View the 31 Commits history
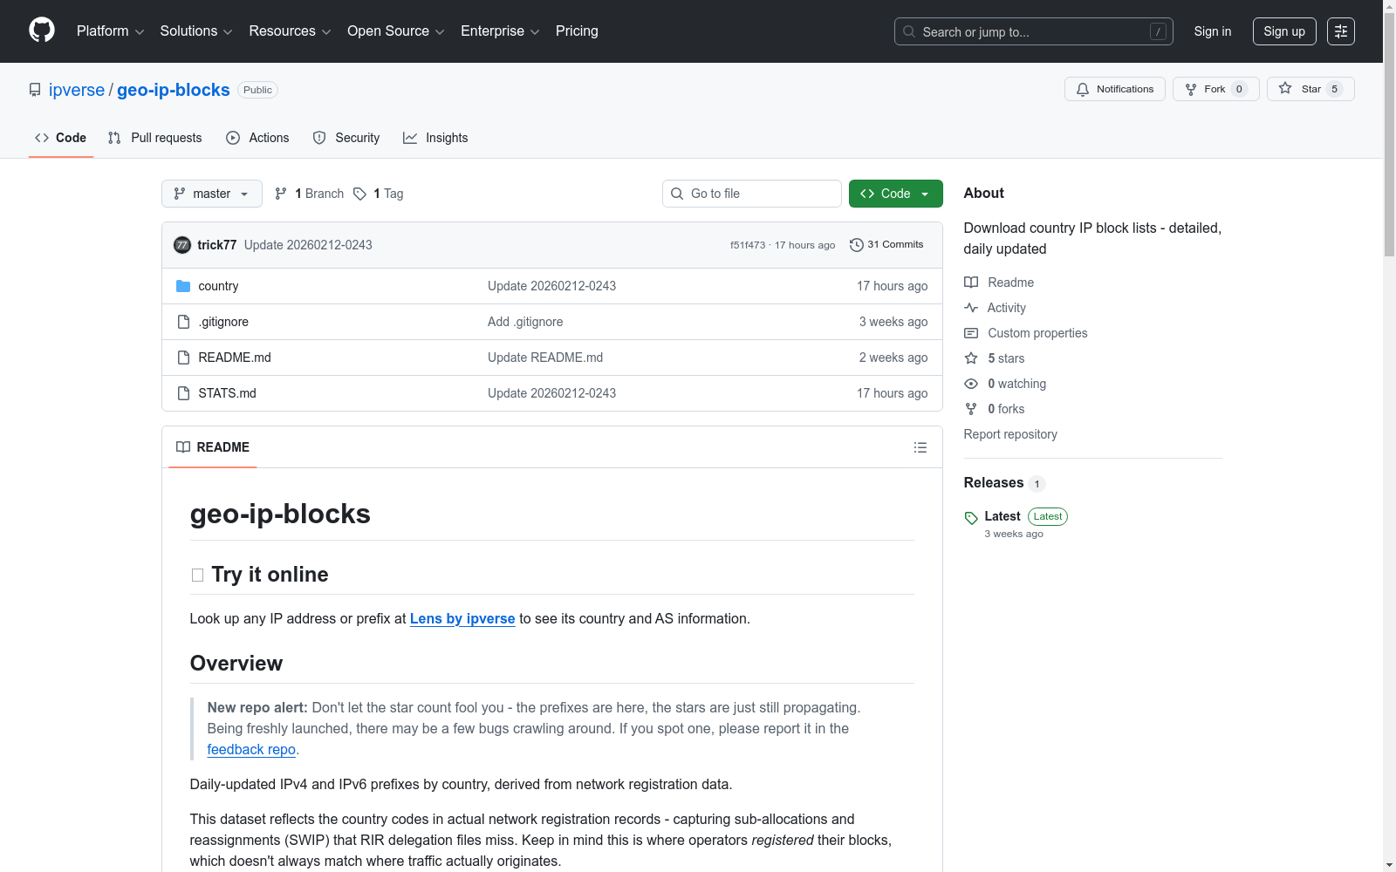Viewport: 1396px width, 872px height. [886, 245]
